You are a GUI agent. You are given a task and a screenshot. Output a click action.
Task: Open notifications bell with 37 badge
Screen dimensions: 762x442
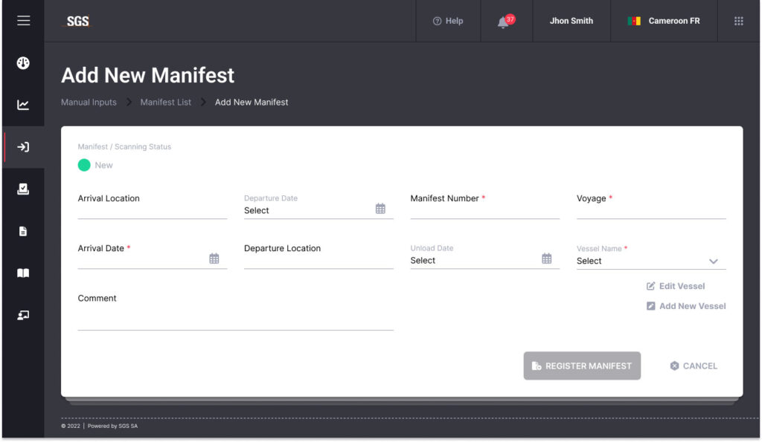(x=506, y=22)
